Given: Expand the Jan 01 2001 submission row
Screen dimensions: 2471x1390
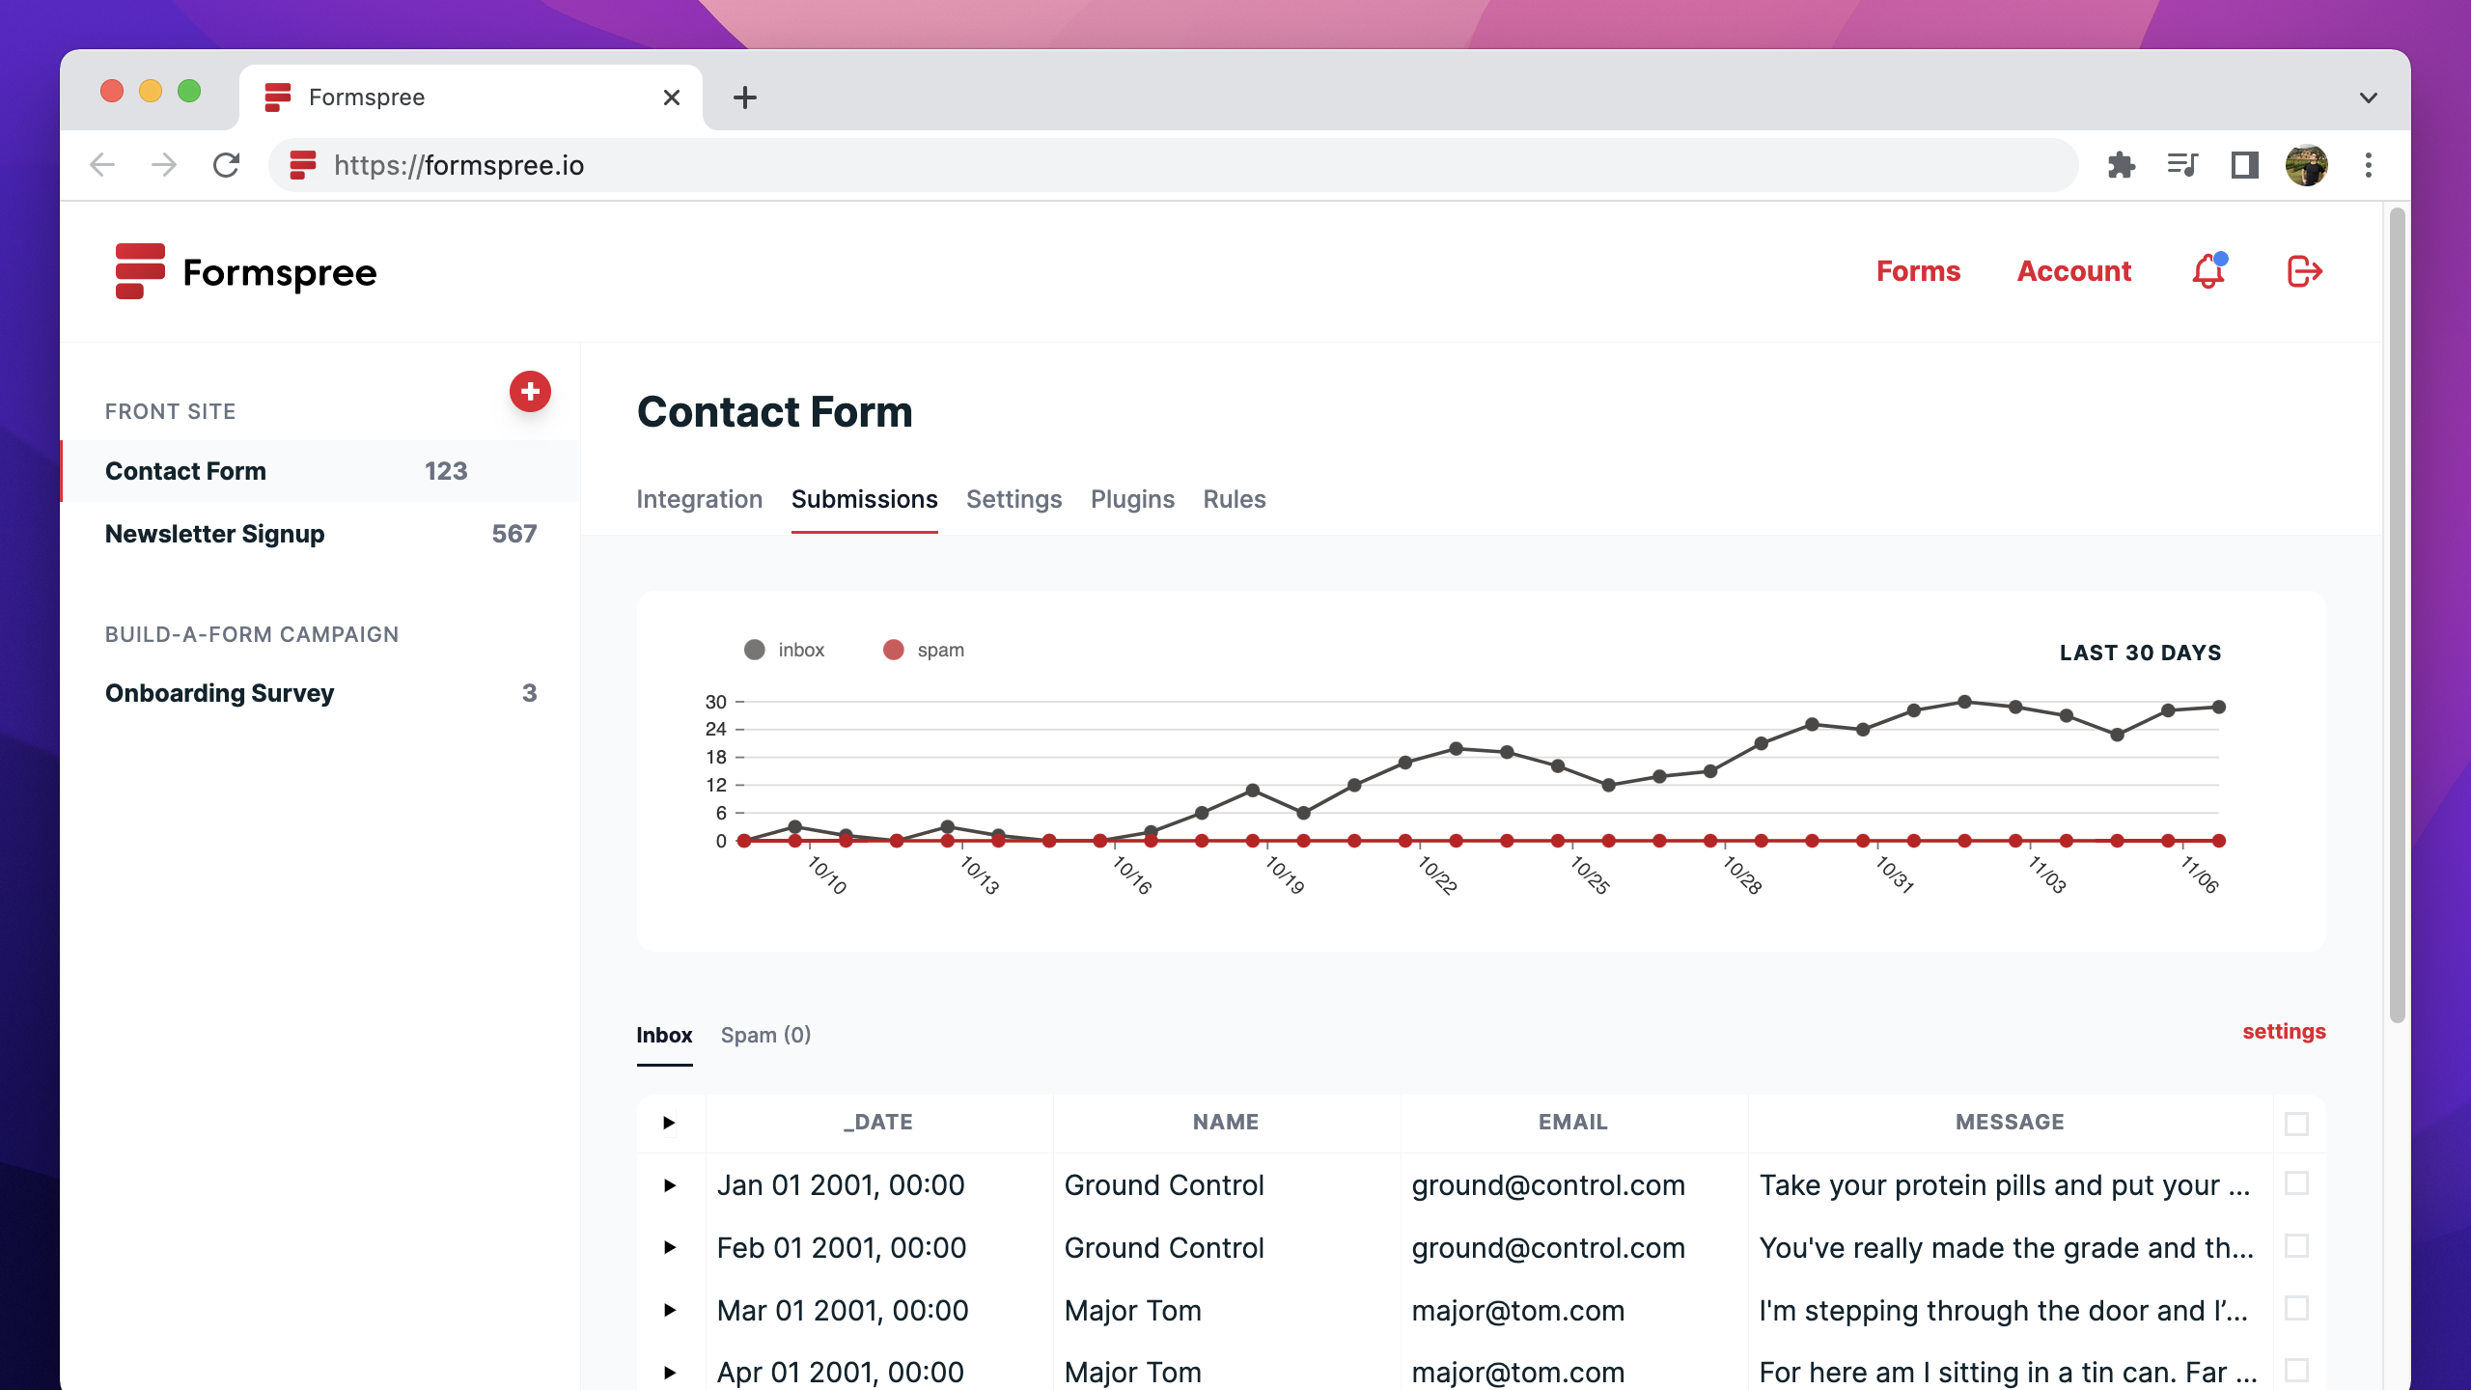Looking at the screenshot, I should 671,1184.
